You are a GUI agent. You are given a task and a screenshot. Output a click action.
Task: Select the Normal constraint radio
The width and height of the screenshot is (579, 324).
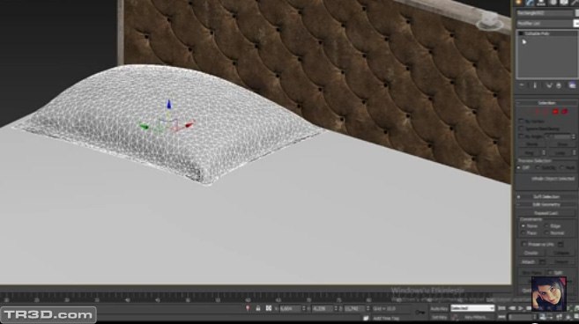coord(547,233)
